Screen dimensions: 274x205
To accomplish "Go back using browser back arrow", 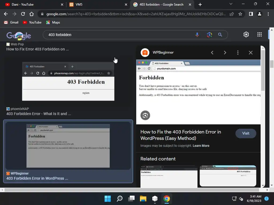I will [6, 14].
